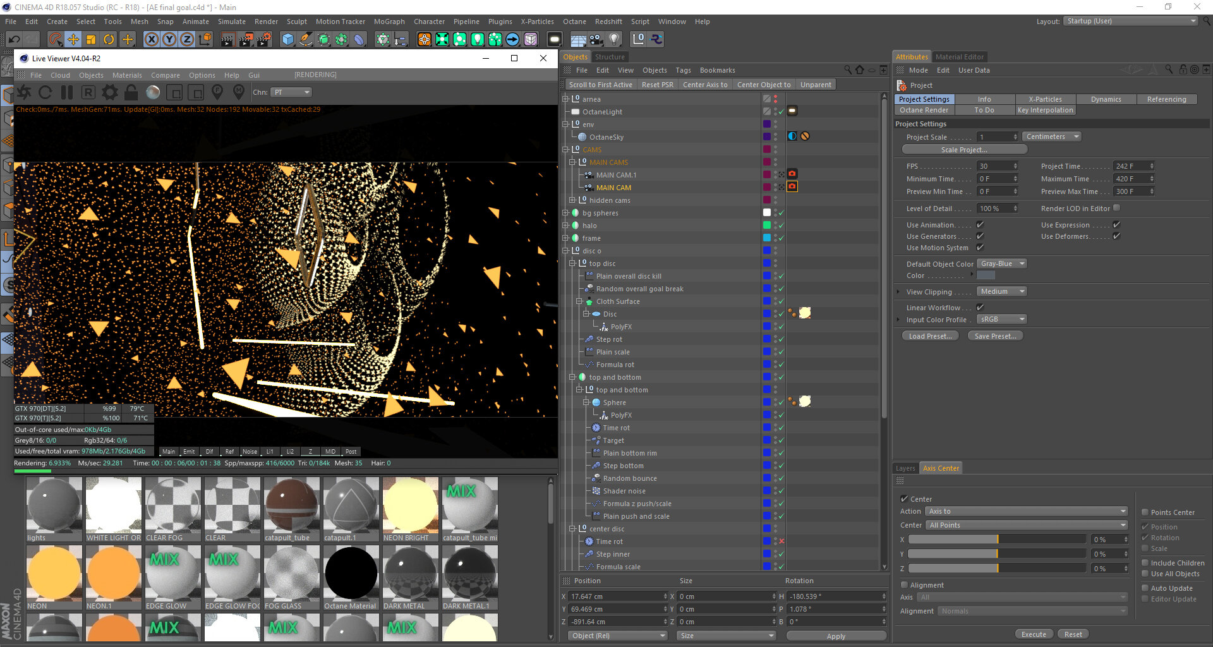The width and height of the screenshot is (1213, 647).
Task: Click the search magnifier in the Objects panel
Action: (848, 70)
